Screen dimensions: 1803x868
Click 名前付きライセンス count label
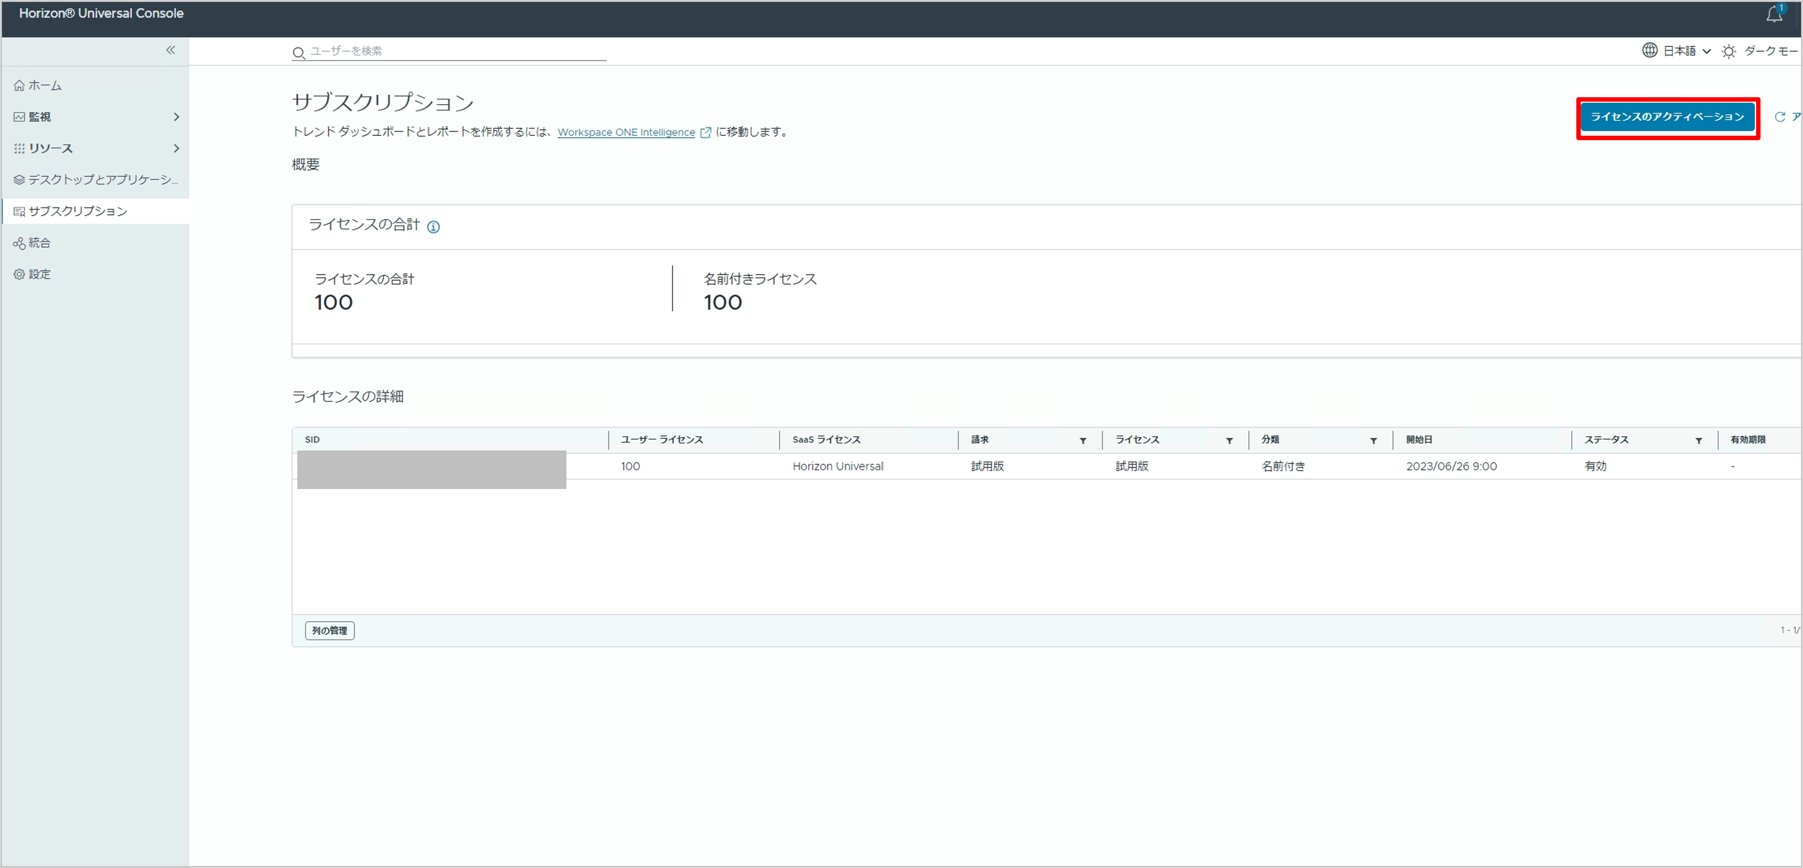click(760, 279)
